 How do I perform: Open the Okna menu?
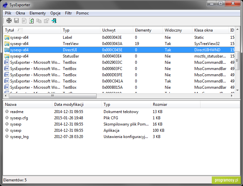(20, 13)
